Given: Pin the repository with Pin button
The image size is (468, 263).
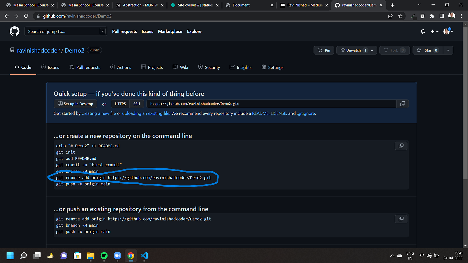Looking at the screenshot, I should click(324, 50).
